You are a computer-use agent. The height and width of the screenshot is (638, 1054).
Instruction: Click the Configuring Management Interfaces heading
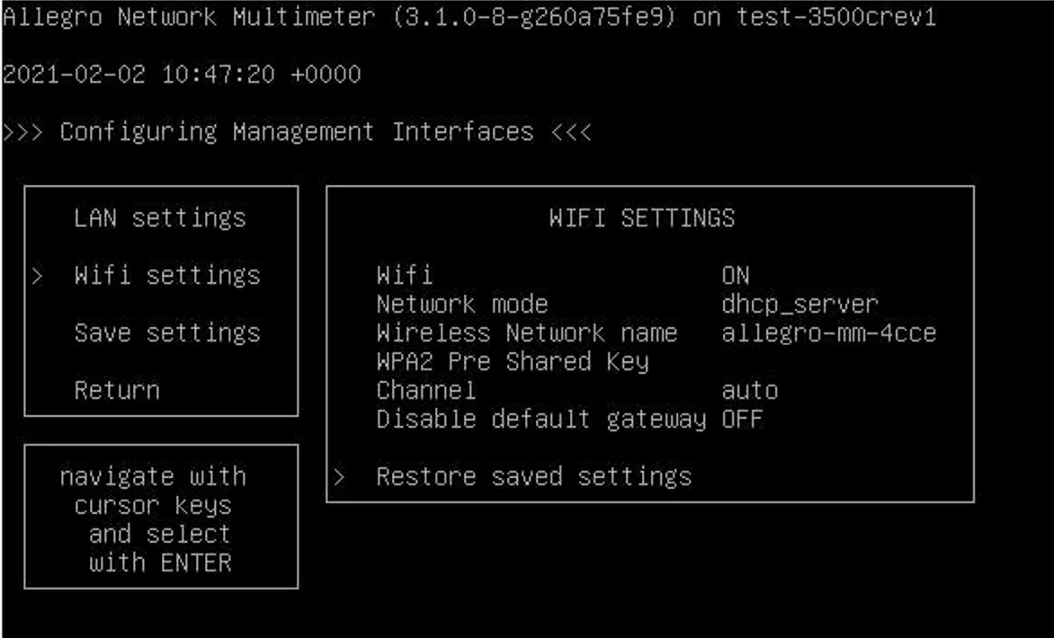pyautogui.click(x=297, y=132)
